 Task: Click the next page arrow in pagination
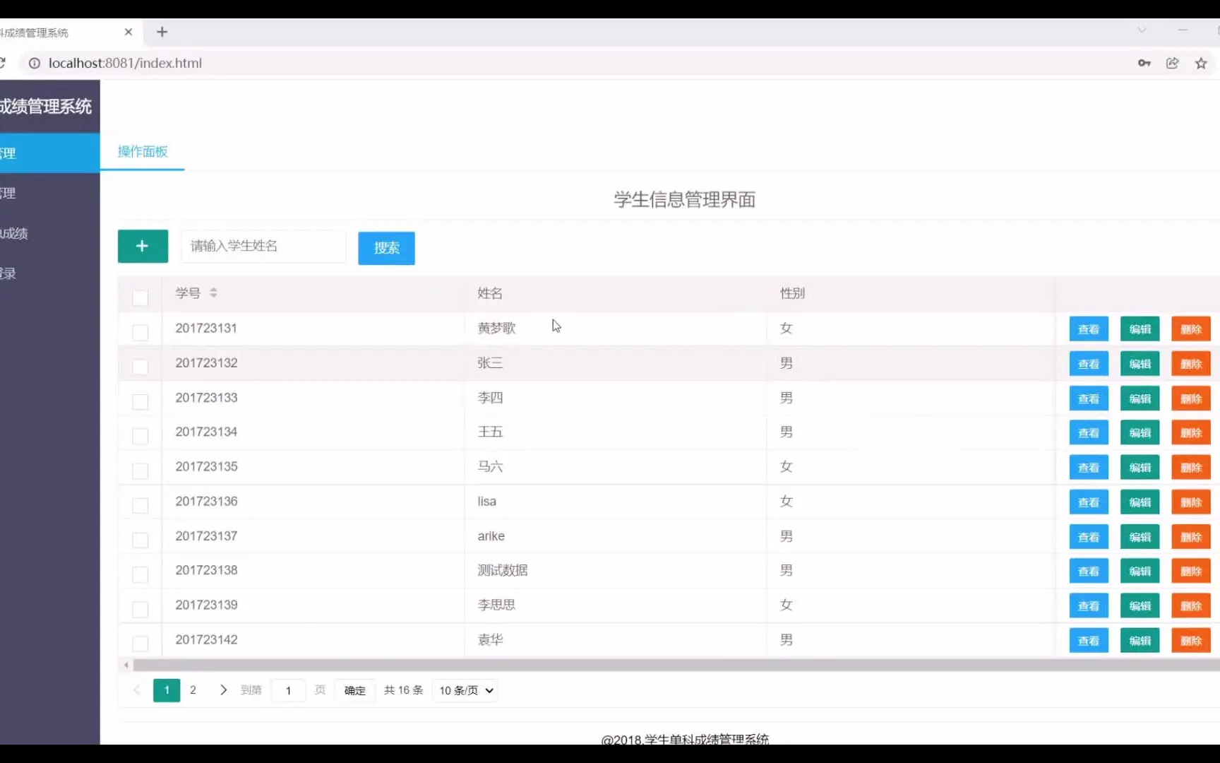point(223,690)
